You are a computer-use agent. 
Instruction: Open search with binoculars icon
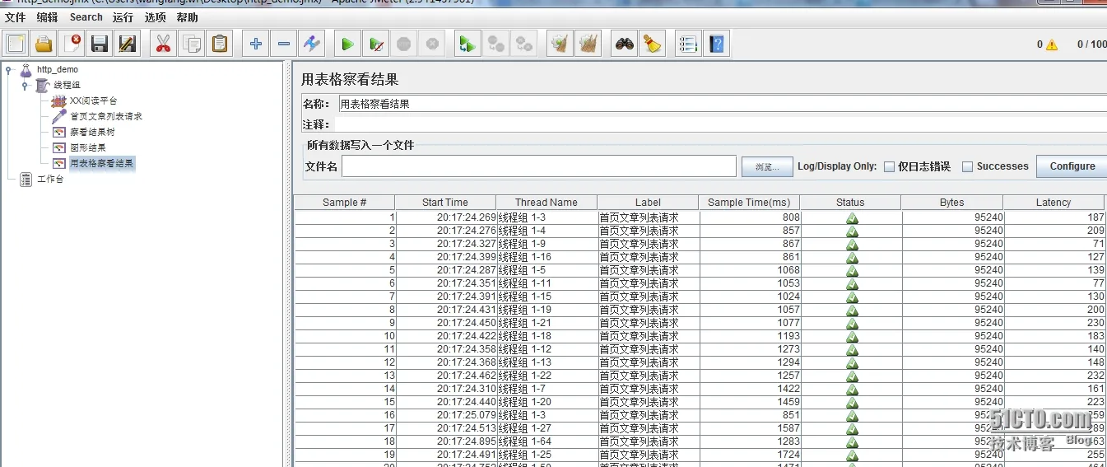[x=625, y=44]
